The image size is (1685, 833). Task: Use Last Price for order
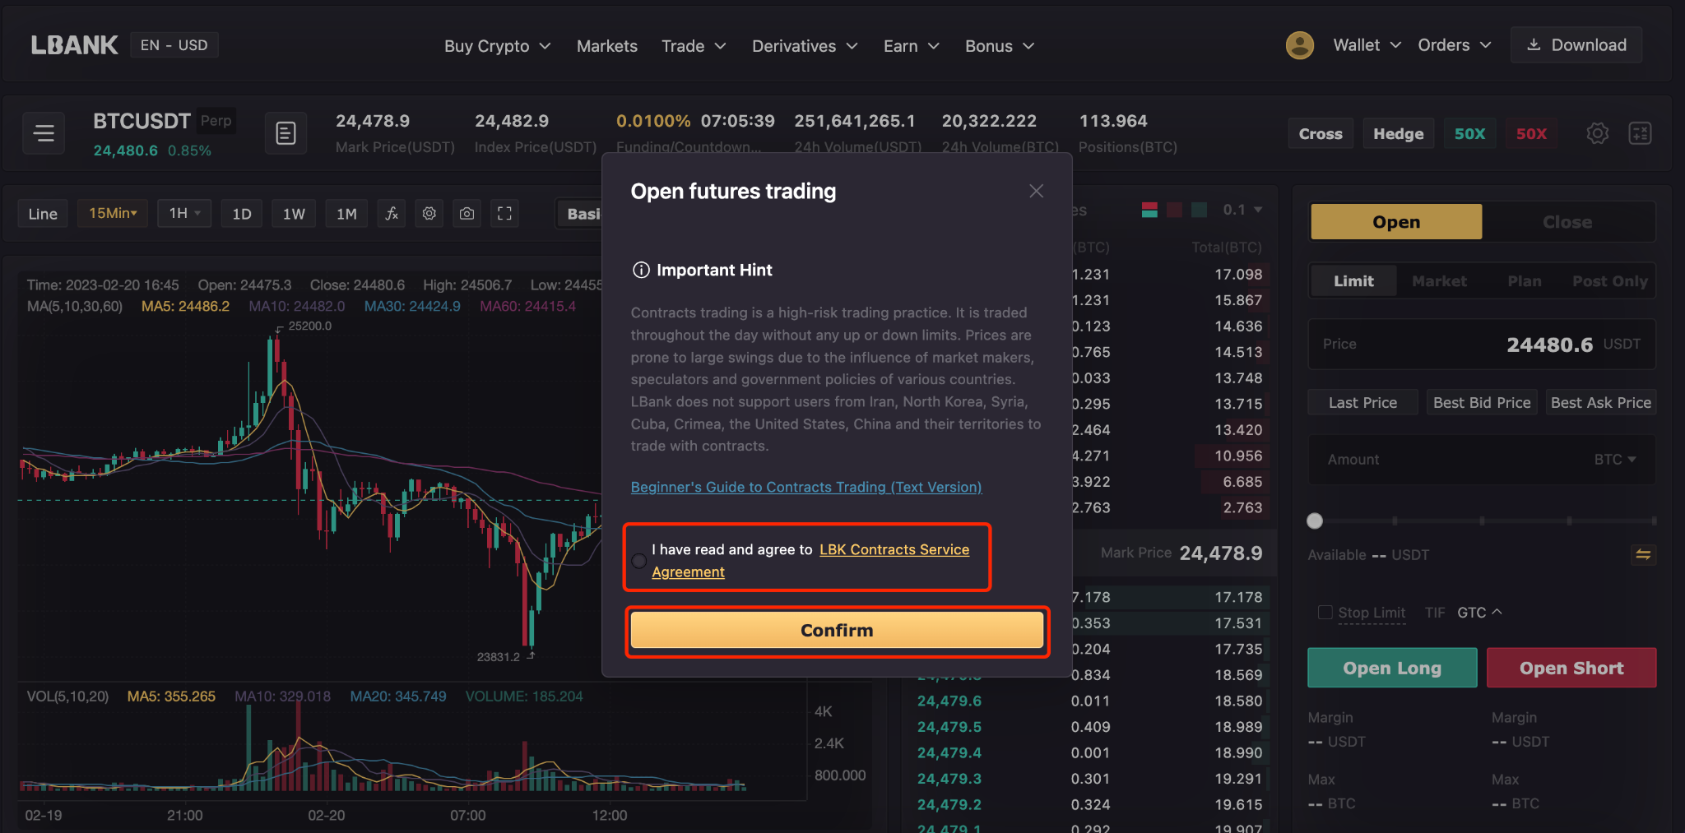click(x=1362, y=403)
